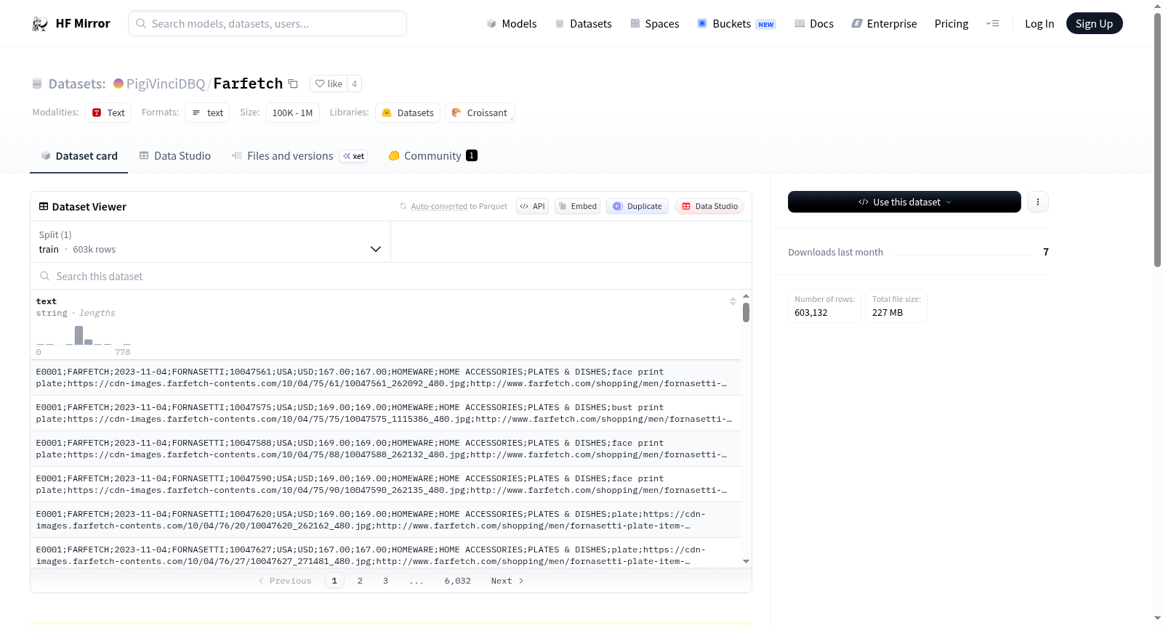
Task: Filter by Text modality tag
Action: tap(108, 113)
